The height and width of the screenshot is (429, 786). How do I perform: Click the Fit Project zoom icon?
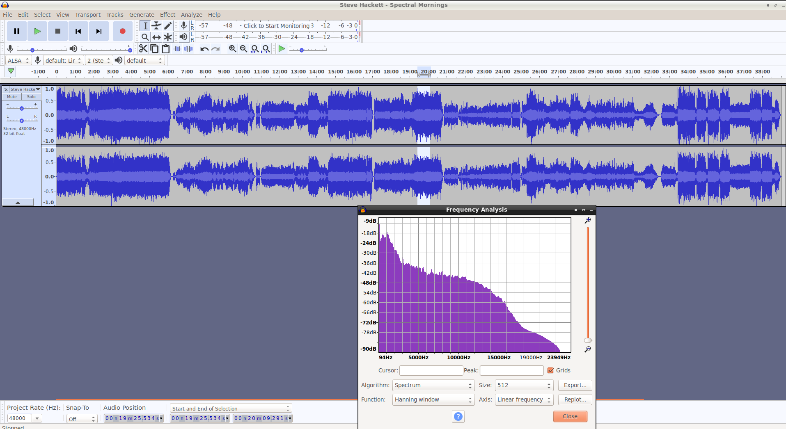point(266,49)
